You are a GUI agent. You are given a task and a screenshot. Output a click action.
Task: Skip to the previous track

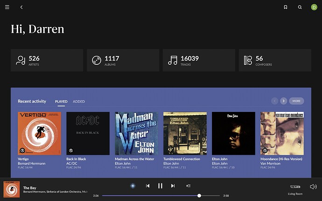(x=147, y=186)
